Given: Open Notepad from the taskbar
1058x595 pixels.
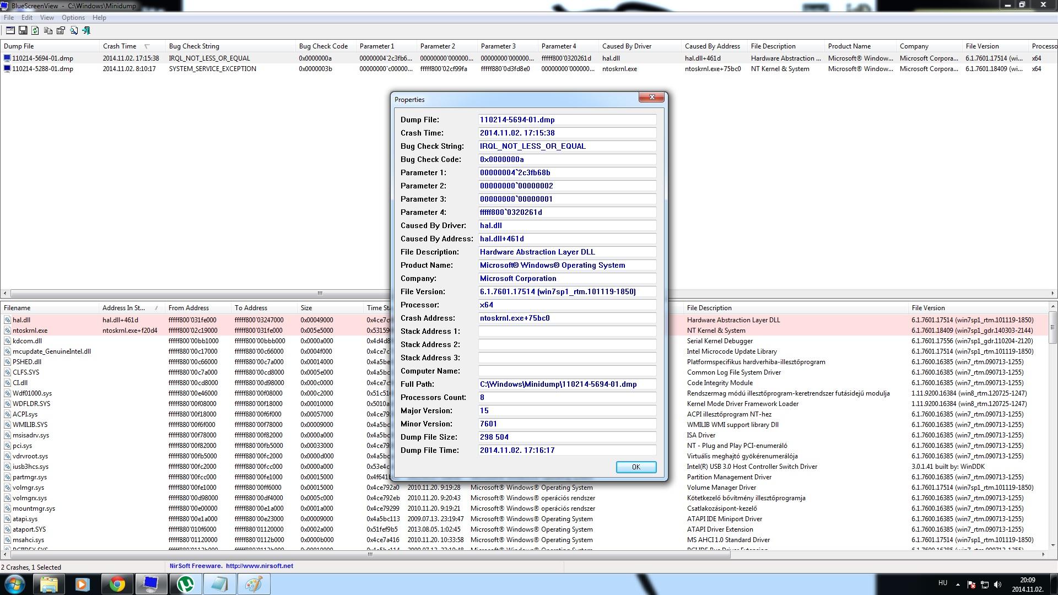Looking at the screenshot, I should [x=219, y=584].
